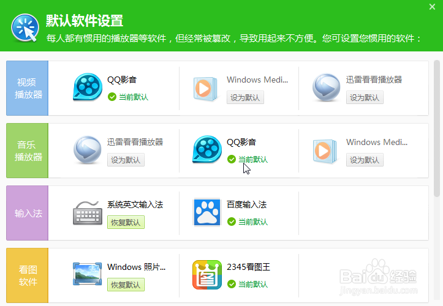This screenshot has height=306, width=443.
Task: Click 迅雷看看播放器 icon in video player row
Action: point(327,88)
